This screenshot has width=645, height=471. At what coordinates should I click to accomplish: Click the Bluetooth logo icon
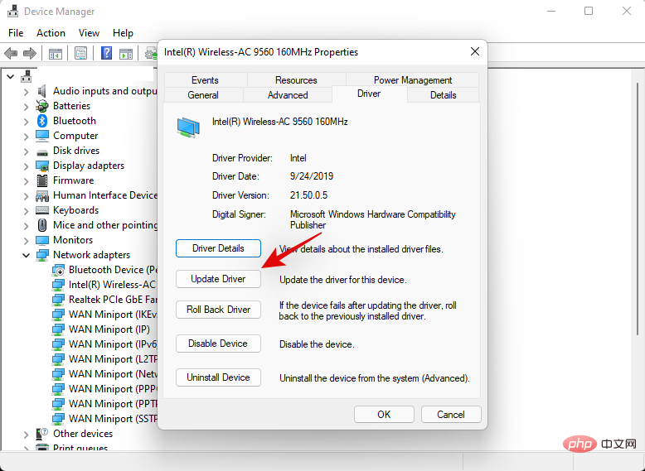click(42, 121)
